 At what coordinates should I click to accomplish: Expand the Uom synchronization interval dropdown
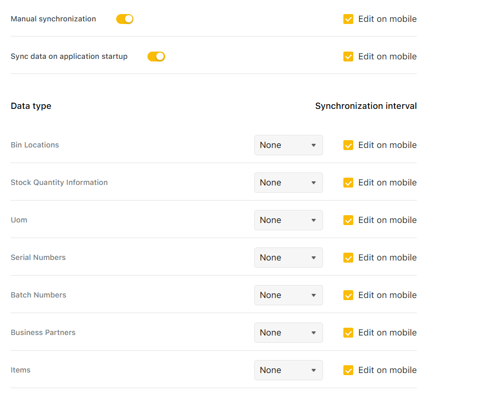[288, 220]
